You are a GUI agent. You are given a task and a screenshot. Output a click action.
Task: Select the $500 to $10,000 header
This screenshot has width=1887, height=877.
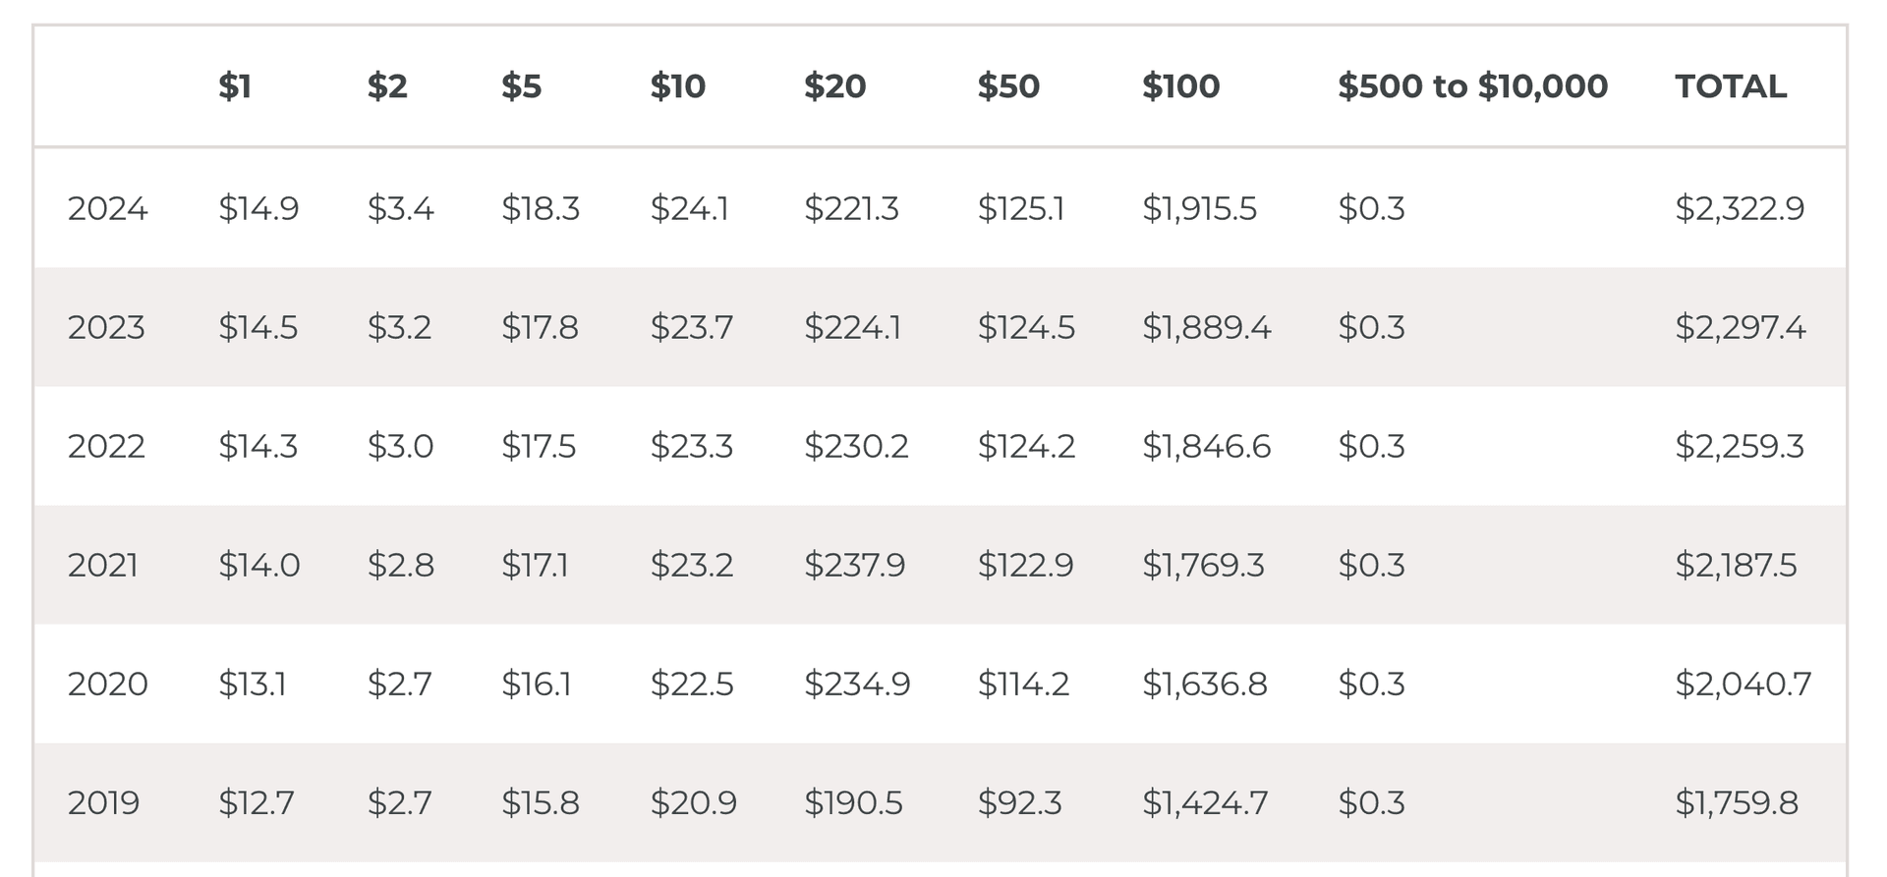pos(1472,86)
